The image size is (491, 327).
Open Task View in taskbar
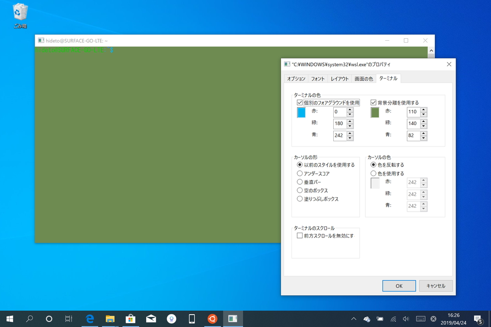(x=69, y=318)
